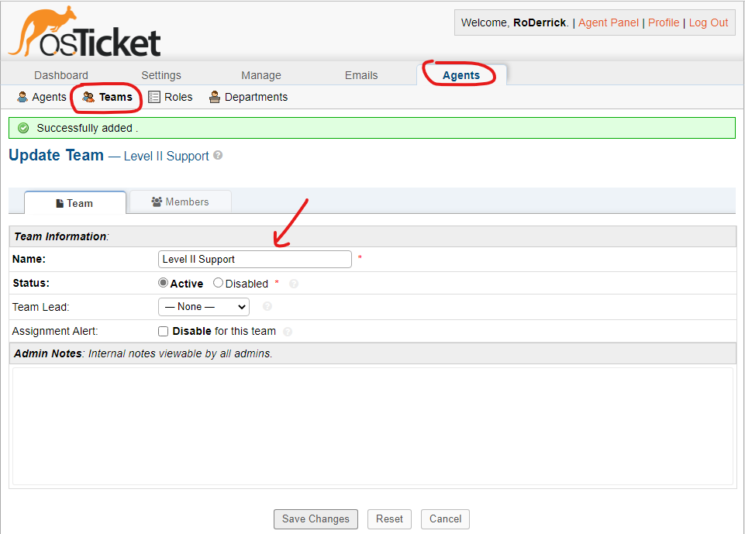Click the Teams people icon

pyautogui.click(x=88, y=97)
